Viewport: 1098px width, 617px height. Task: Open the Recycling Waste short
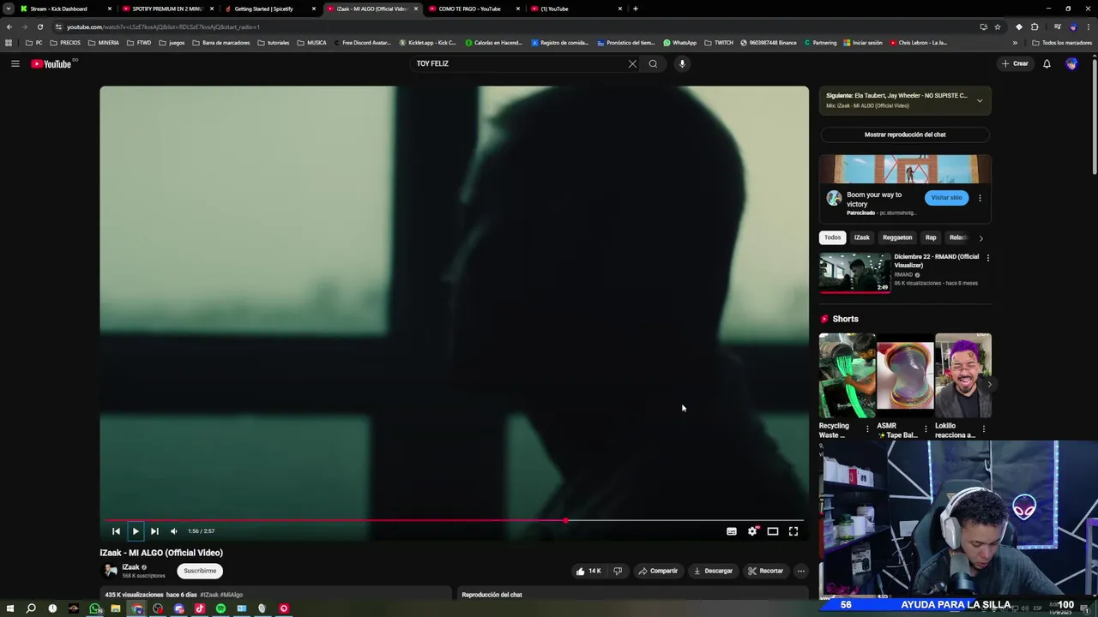[848, 375]
